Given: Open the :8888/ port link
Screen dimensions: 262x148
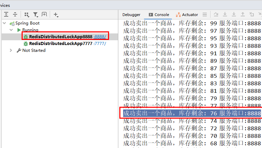Looking at the screenshot, I should coord(100,37).
